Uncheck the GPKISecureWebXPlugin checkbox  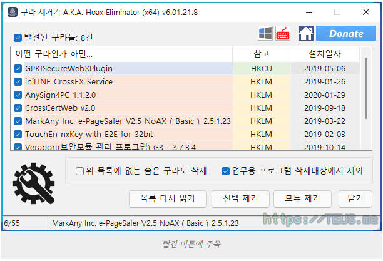[x=18, y=69]
